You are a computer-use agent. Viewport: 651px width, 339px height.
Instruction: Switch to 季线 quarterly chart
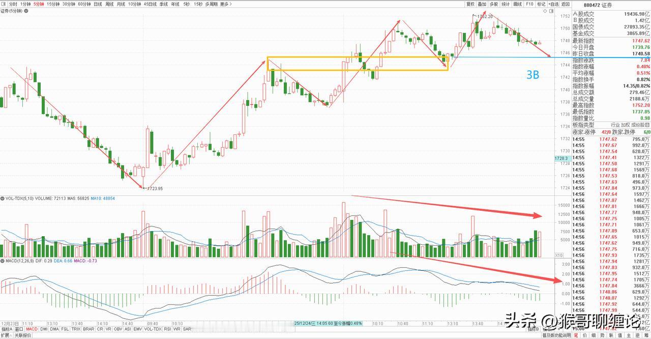(164, 4)
